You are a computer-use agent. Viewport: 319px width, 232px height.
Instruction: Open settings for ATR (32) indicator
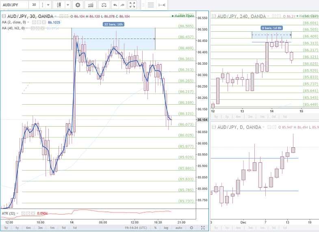pos(28,213)
